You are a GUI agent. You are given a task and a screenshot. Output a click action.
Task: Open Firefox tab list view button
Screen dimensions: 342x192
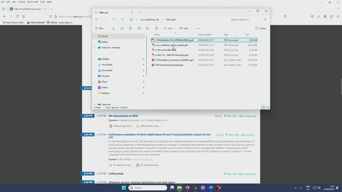(3, 9)
